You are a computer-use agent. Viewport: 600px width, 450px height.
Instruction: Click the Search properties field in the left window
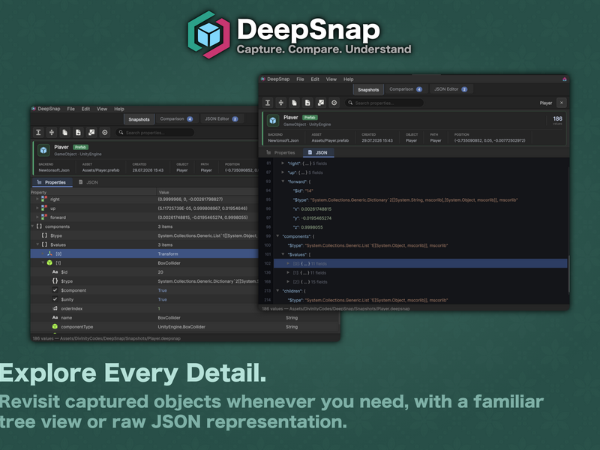(154, 133)
